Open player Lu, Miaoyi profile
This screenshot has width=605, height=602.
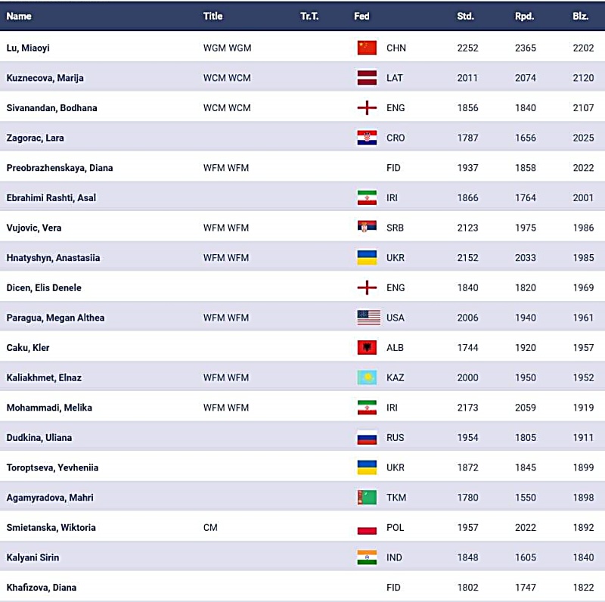click(x=28, y=48)
